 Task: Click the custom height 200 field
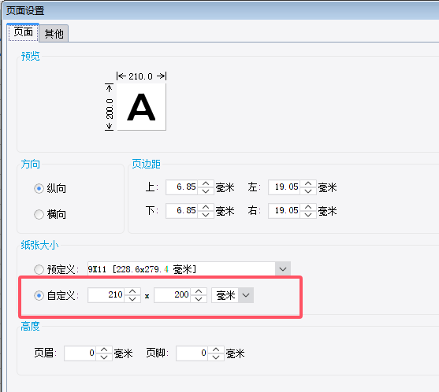click(173, 295)
